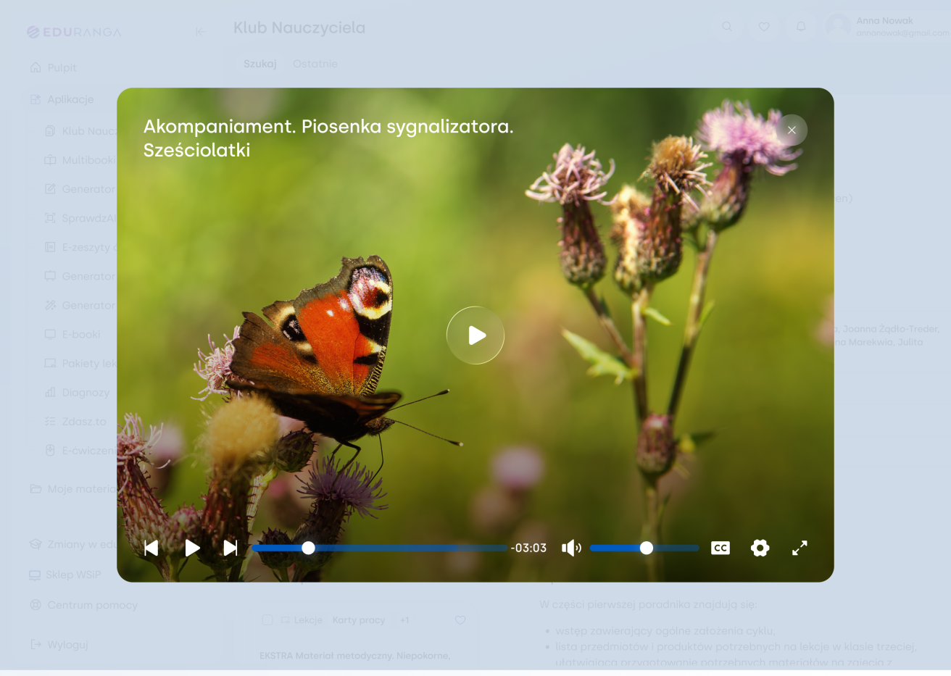Open E-zeszyty in the sidebar
The height and width of the screenshot is (676, 951).
pyautogui.click(x=80, y=247)
